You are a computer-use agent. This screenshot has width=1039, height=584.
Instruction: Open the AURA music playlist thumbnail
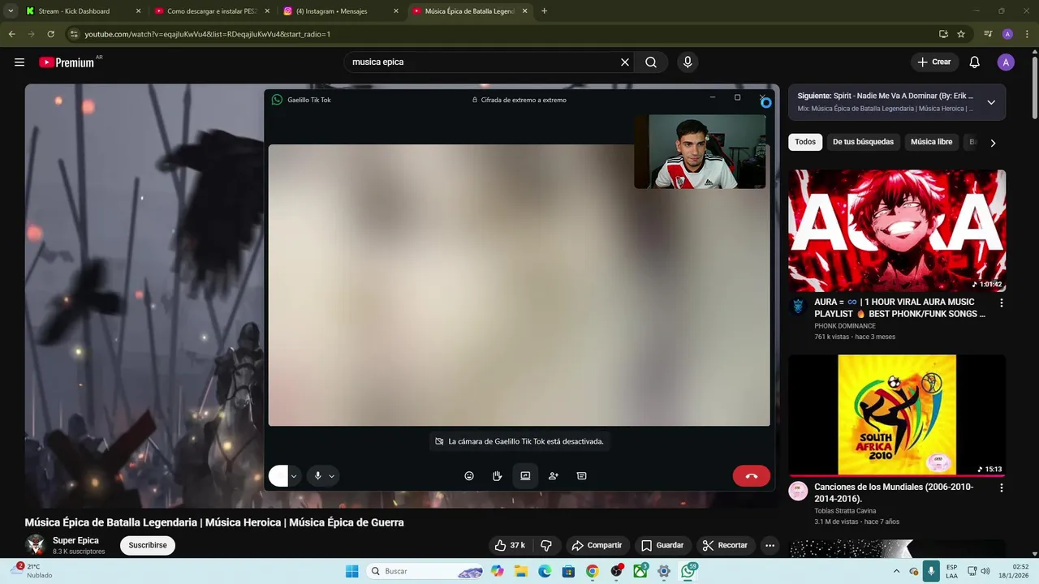point(897,230)
